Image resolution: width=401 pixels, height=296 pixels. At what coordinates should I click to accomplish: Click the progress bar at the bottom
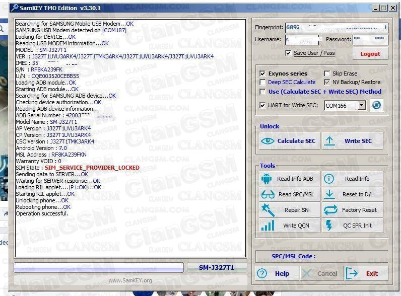click(x=99, y=268)
